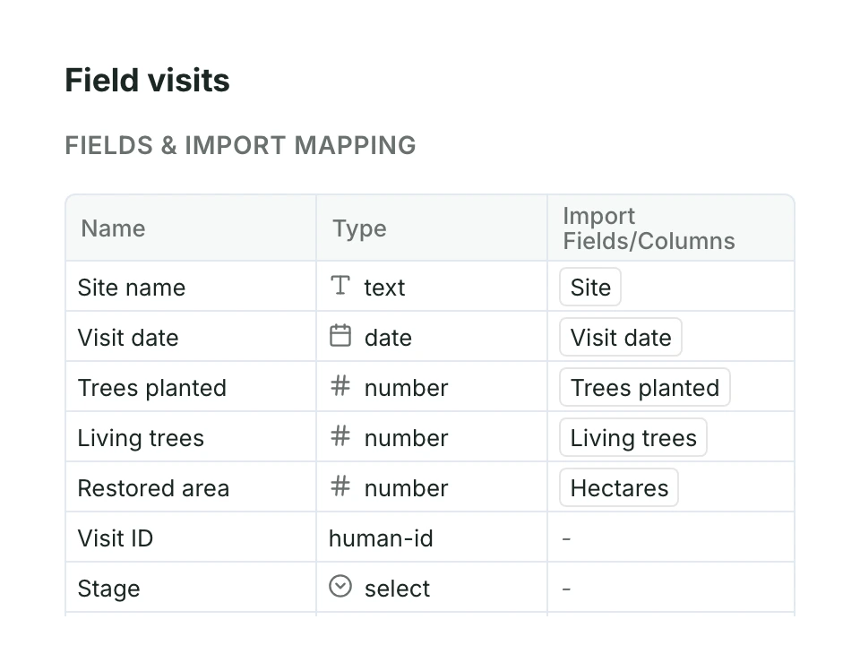This screenshot has width=860, height=645.
Task: Select the Site name field name cell
Action: (x=191, y=287)
